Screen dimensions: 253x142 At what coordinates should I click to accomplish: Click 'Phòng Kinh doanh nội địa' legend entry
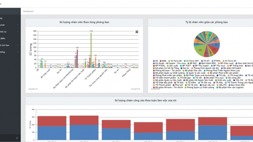click(205, 68)
